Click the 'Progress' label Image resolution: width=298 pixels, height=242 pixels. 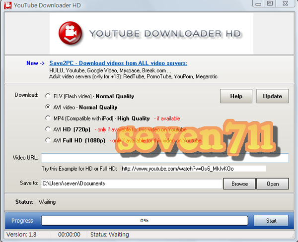pos(22,221)
